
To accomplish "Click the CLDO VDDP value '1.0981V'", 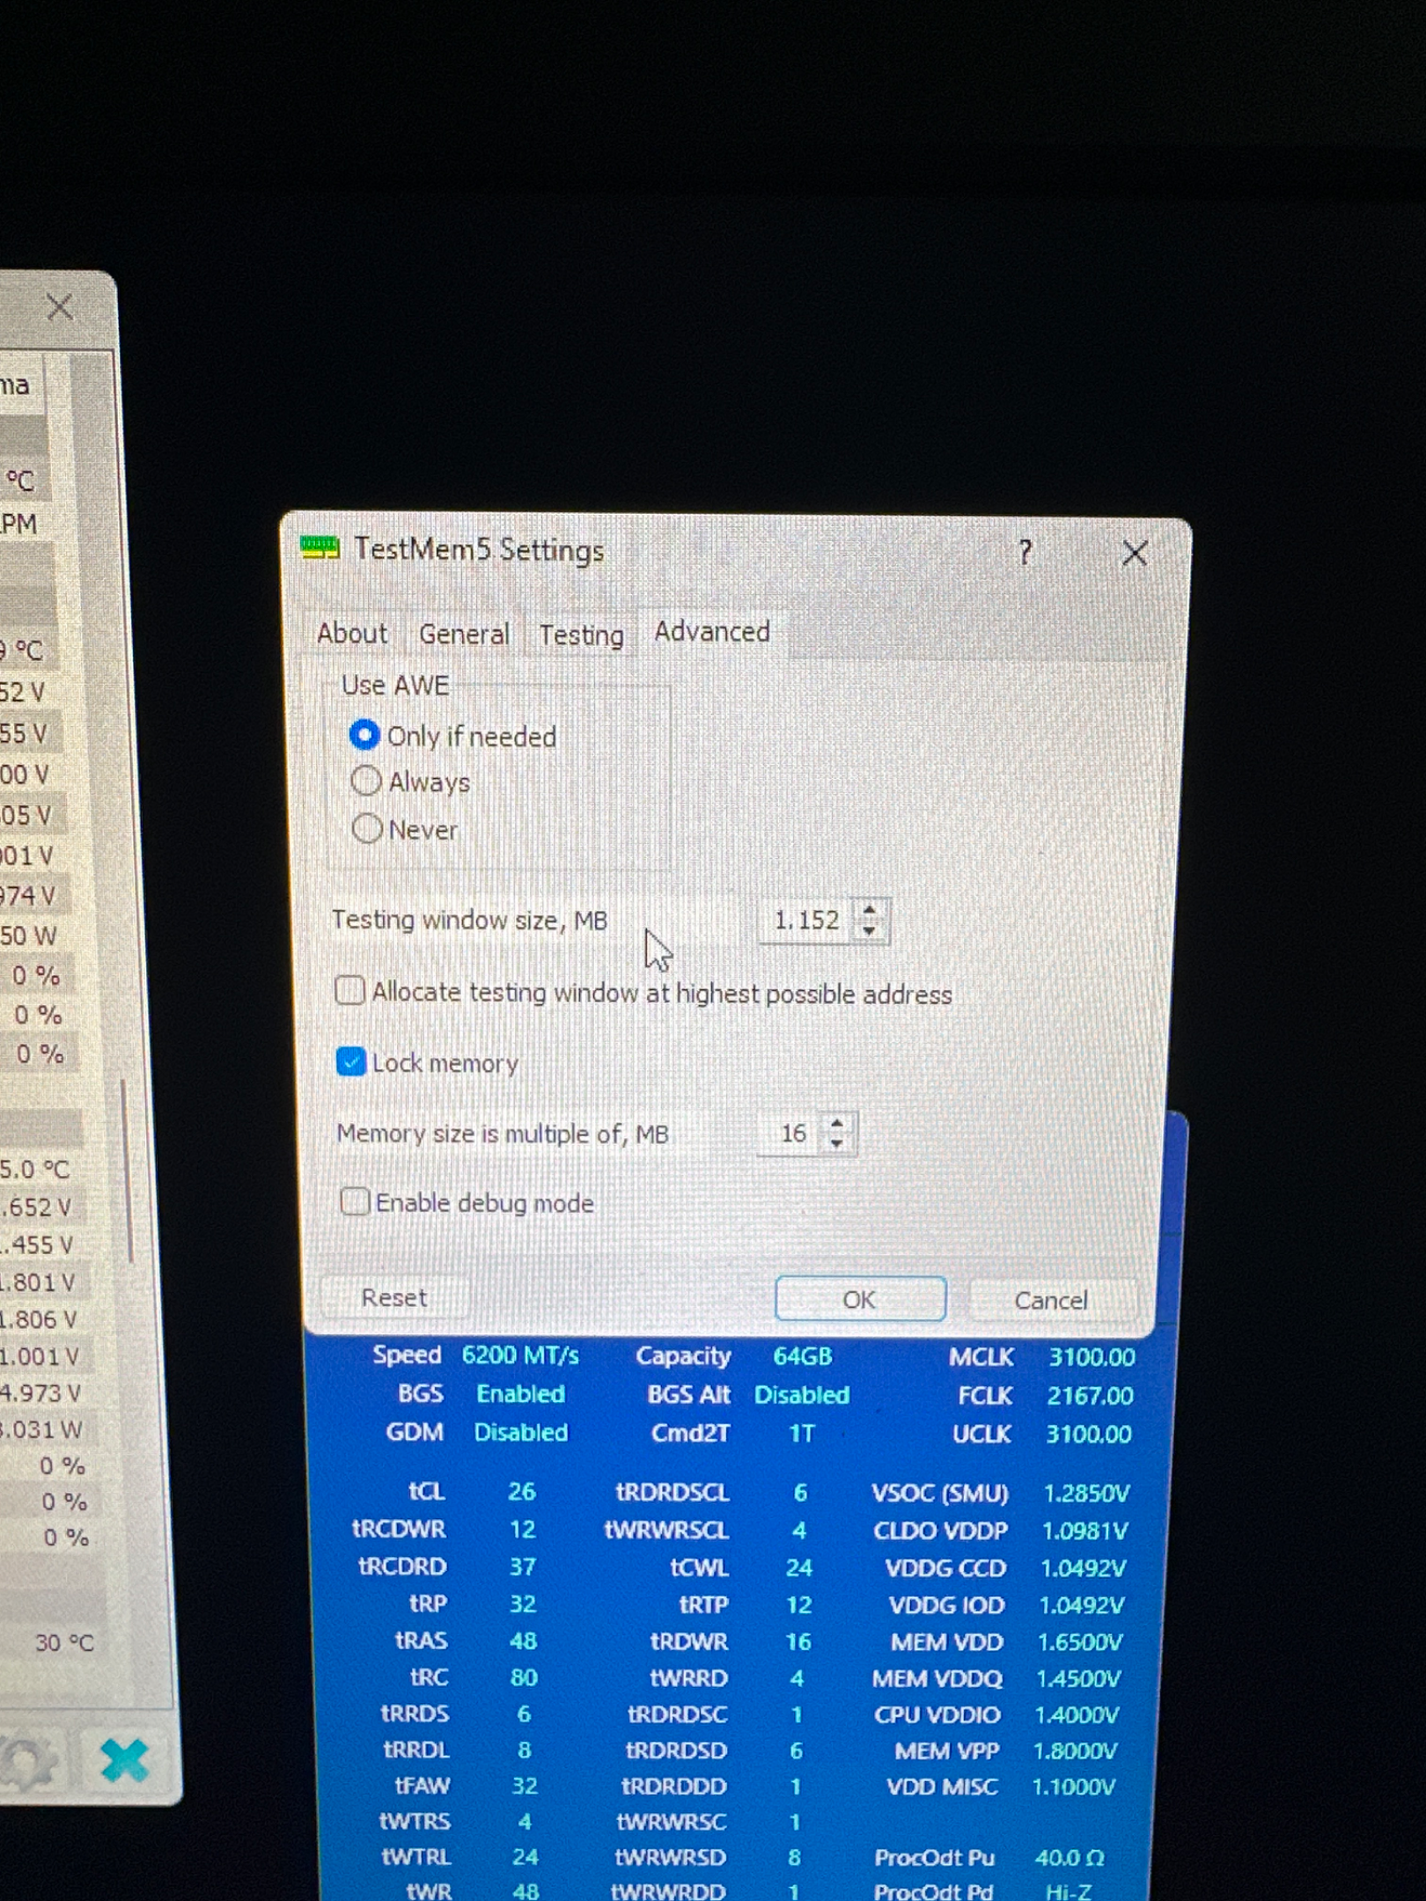I will [x=1084, y=1530].
